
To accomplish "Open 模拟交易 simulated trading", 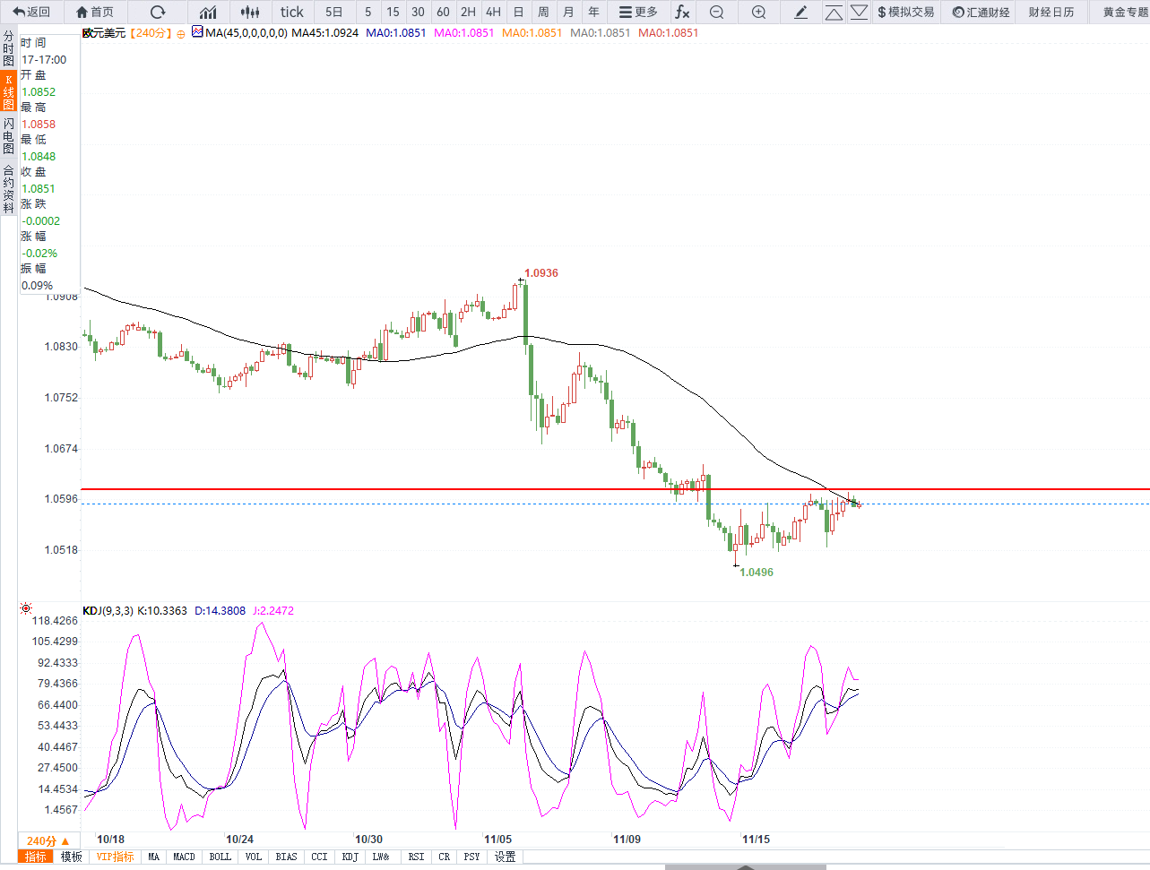I will [x=905, y=12].
